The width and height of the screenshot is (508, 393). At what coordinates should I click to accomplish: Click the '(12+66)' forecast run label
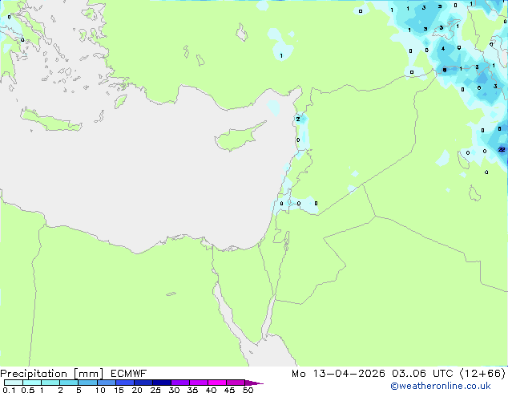click(x=482, y=374)
